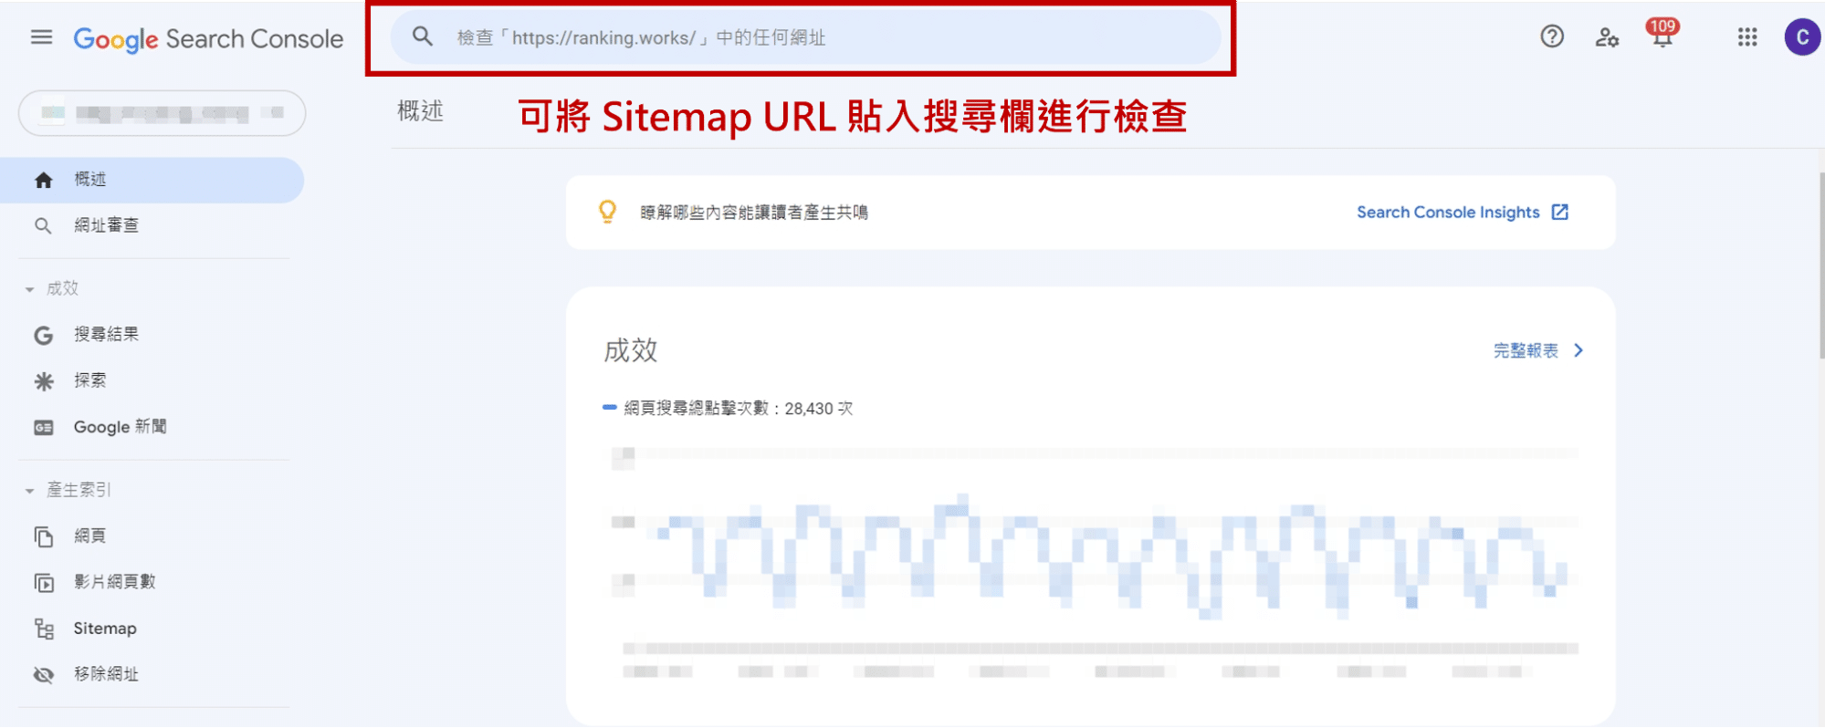Open 網址審查 in the sidebar
Viewport: 1825px width, 728px height.
tap(106, 225)
